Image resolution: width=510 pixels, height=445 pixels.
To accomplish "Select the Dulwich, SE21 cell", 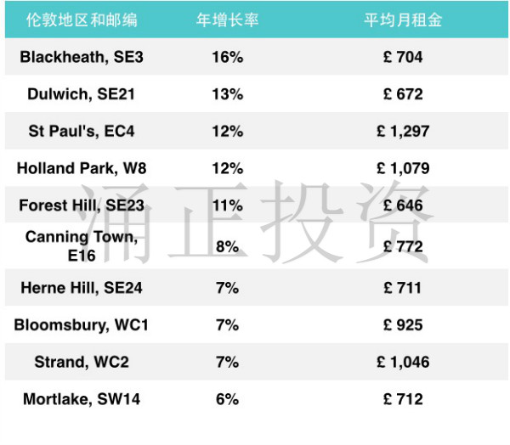I will 81,94.
